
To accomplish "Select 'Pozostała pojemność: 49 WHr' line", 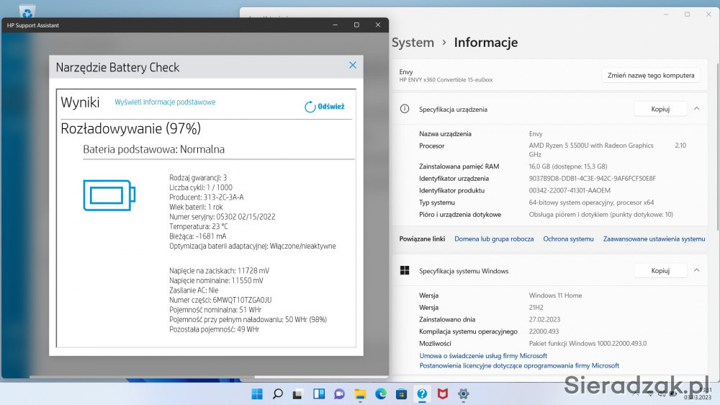I will coord(214,329).
